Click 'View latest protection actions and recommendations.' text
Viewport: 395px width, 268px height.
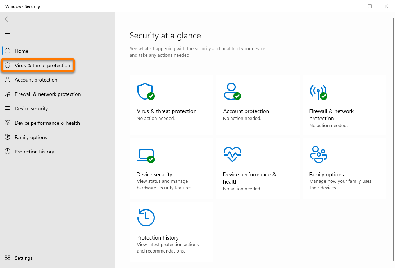(168, 248)
